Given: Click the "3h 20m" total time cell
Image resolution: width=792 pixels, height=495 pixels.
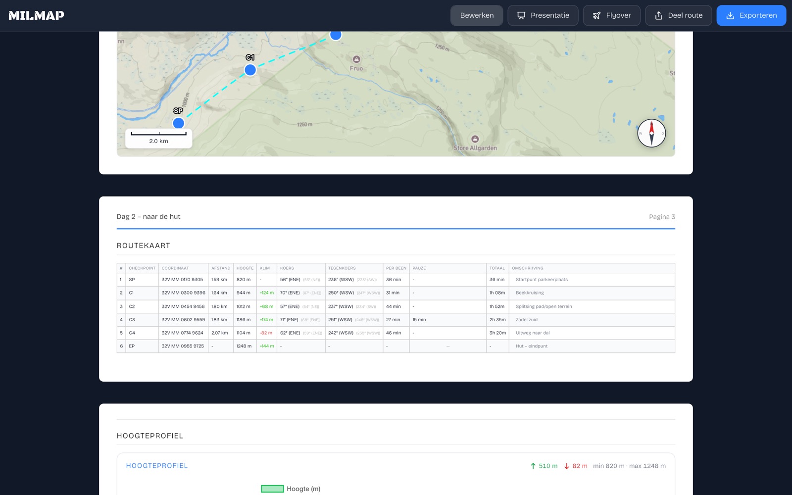Looking at the screenshot, I should pyautogui.click(x=498, y=333).
